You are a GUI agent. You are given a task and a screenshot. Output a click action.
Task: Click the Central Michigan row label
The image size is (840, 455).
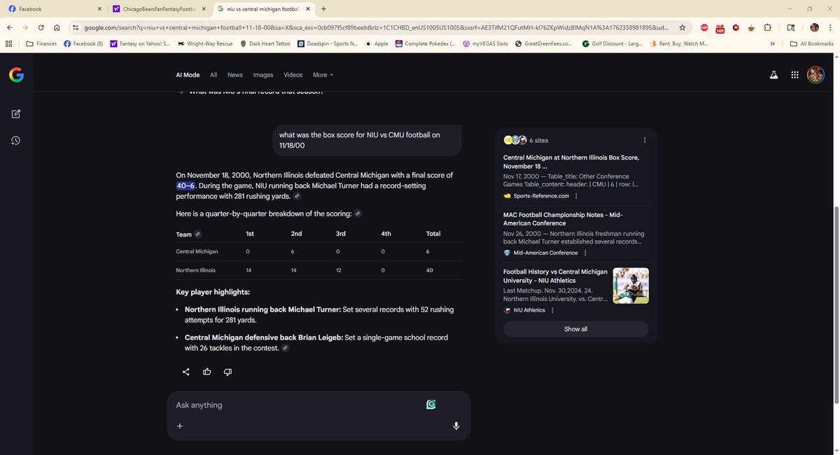point(197,251)
